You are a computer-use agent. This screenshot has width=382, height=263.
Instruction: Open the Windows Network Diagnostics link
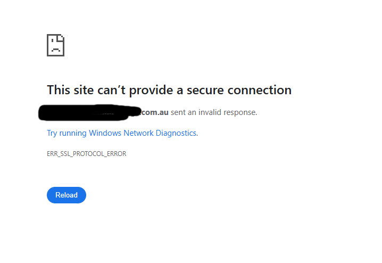point(122,133)
